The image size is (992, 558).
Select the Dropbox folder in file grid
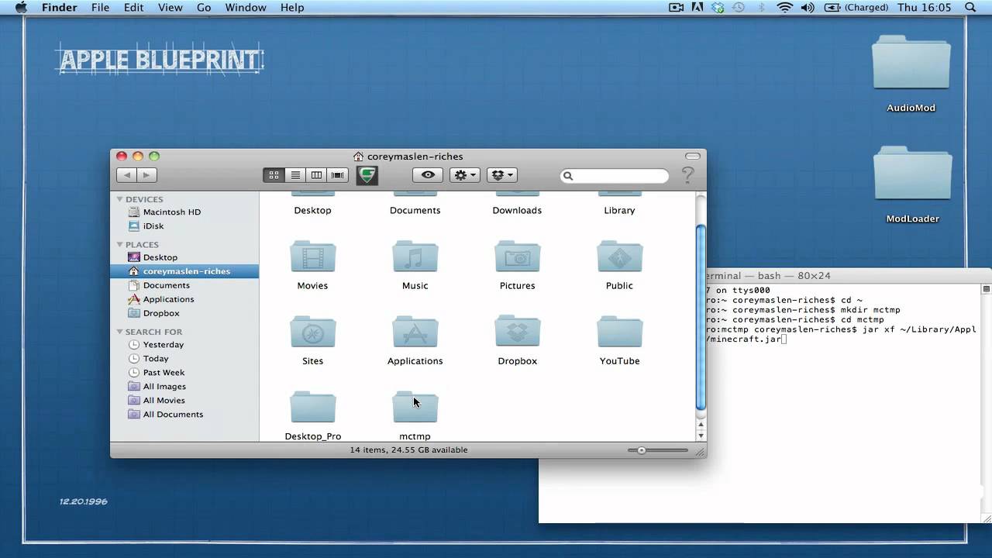518,332
